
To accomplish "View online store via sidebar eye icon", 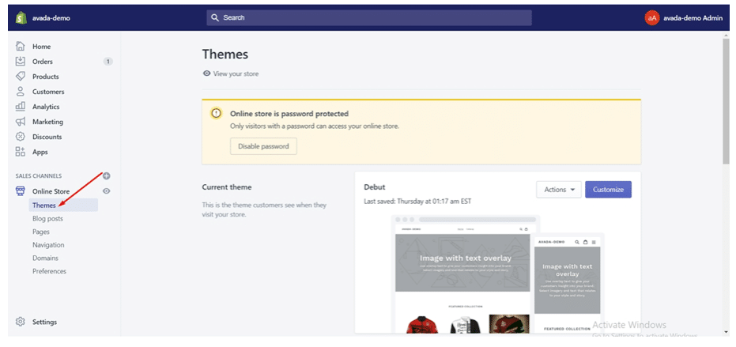I will pos(107,191).
